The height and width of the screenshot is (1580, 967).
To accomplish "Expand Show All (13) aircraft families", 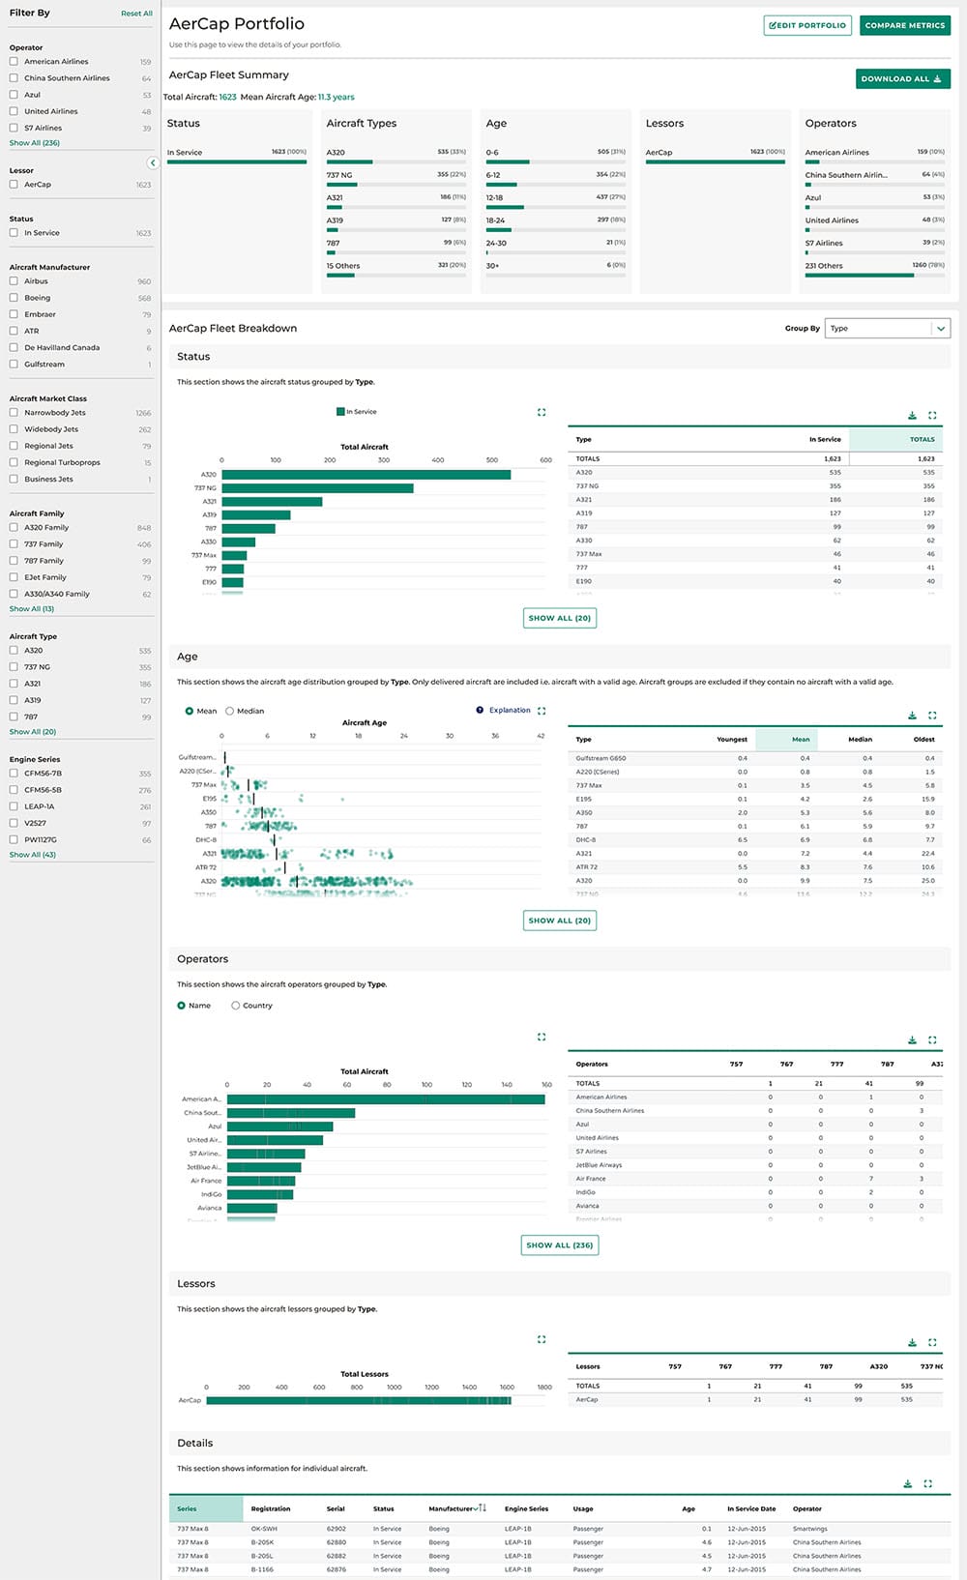I will (32, 609).
